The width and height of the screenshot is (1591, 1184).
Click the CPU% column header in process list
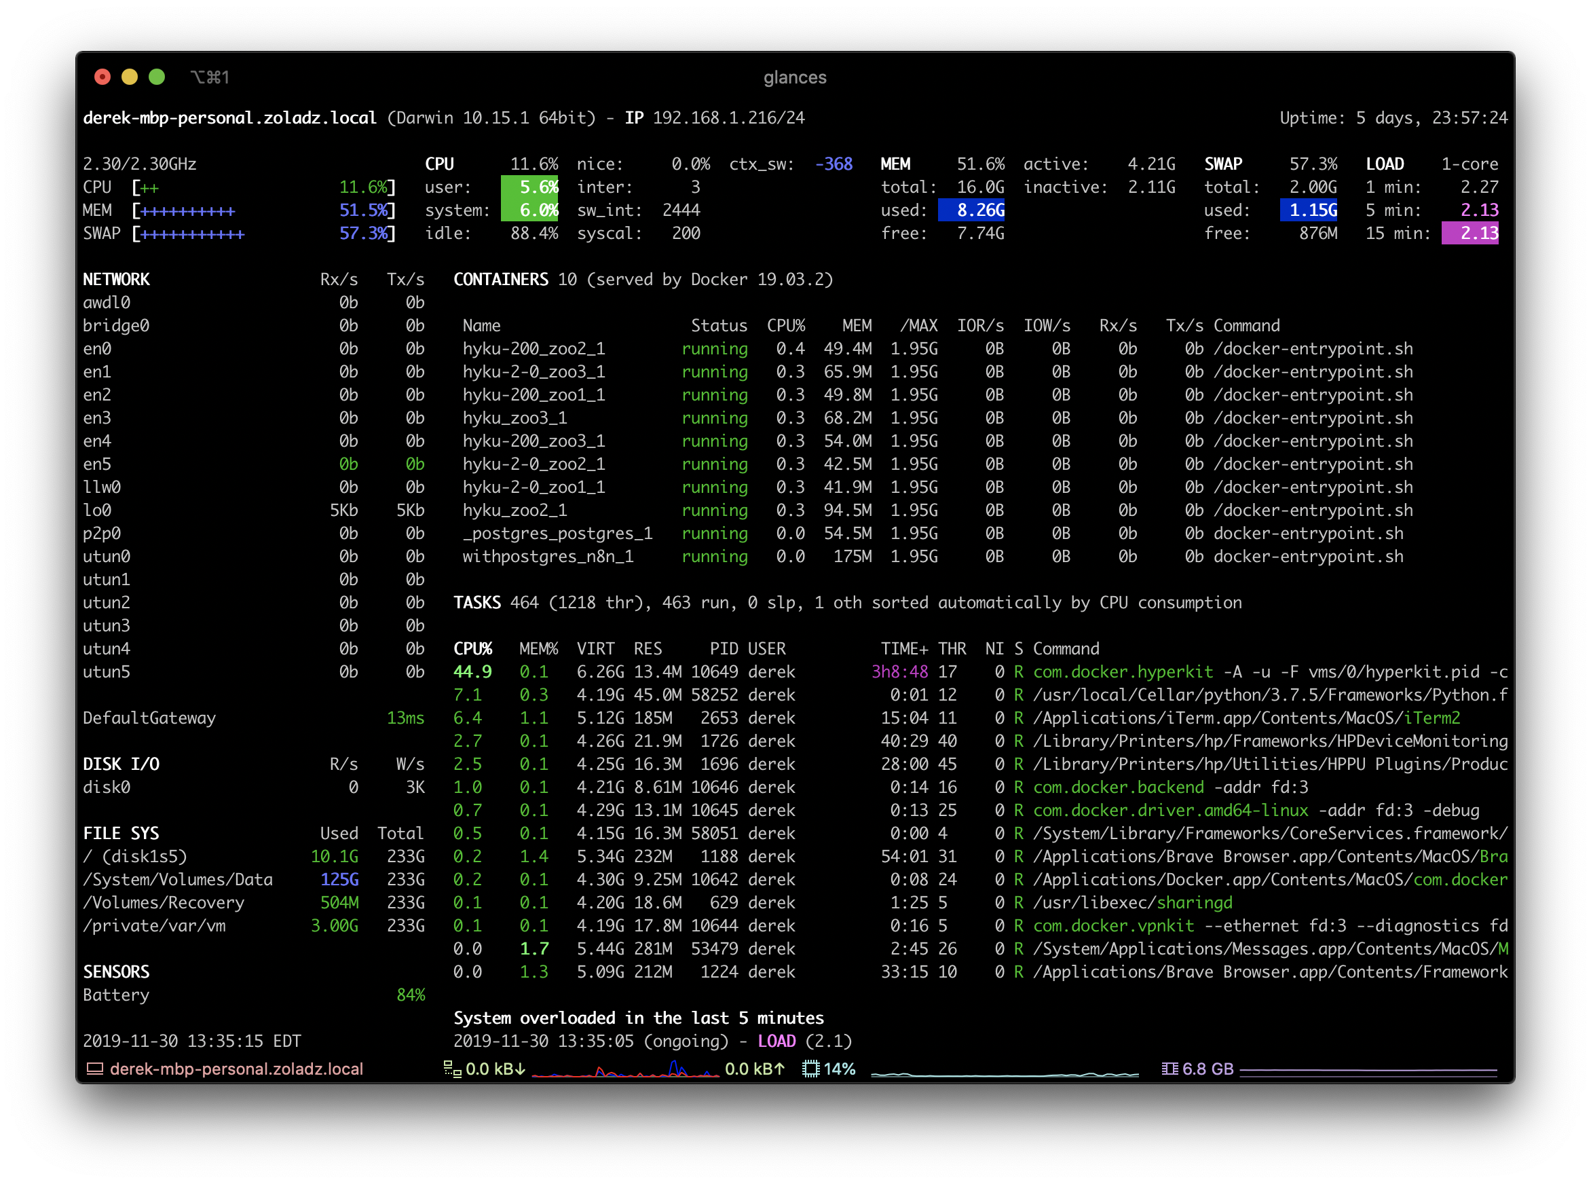(472, 648)
